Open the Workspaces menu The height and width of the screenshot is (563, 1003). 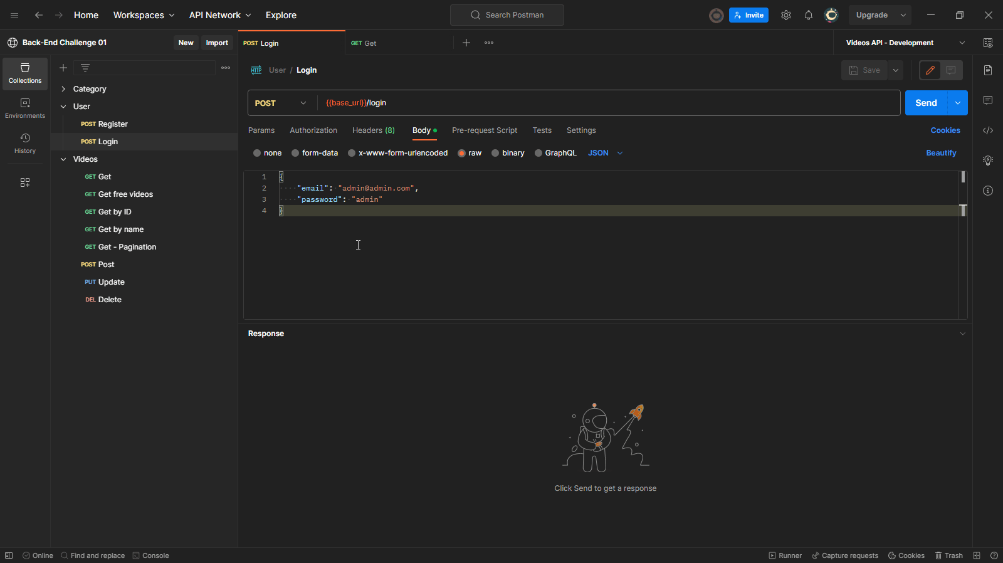(x=144, y=15)
